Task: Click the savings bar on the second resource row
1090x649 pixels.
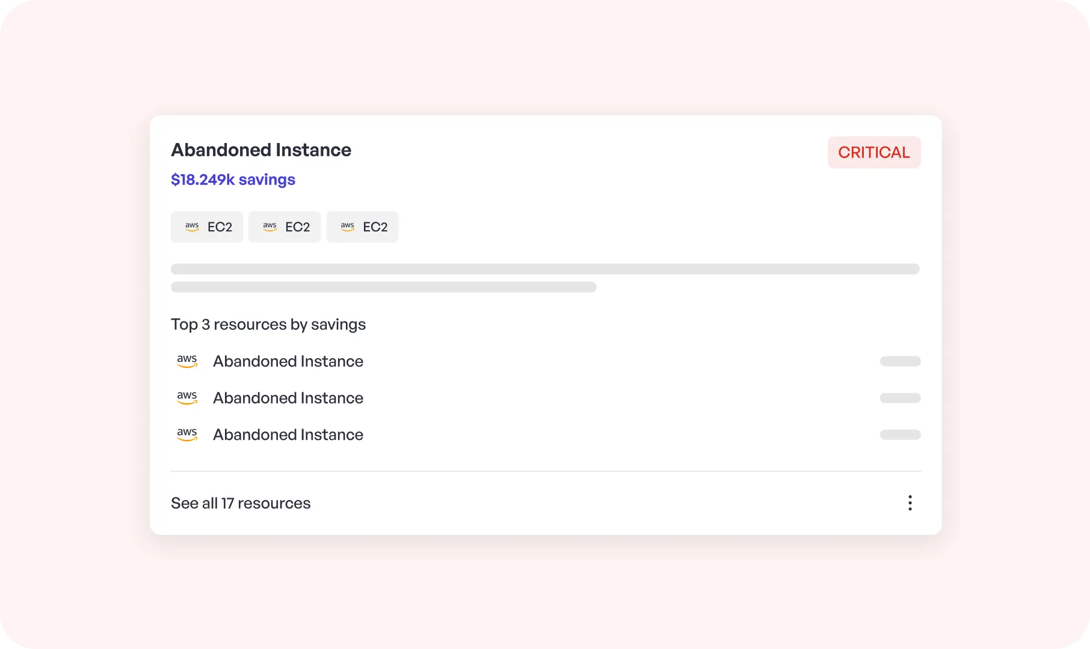Action: point(901,398)
